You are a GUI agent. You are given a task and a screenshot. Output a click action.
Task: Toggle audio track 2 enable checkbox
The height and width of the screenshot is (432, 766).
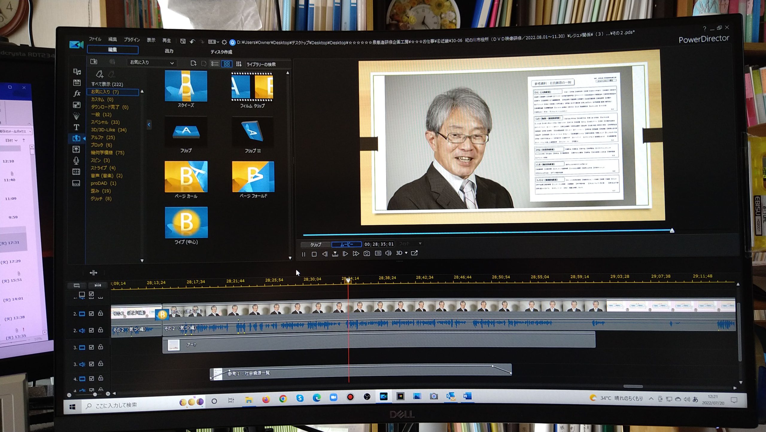click(92, 330)
